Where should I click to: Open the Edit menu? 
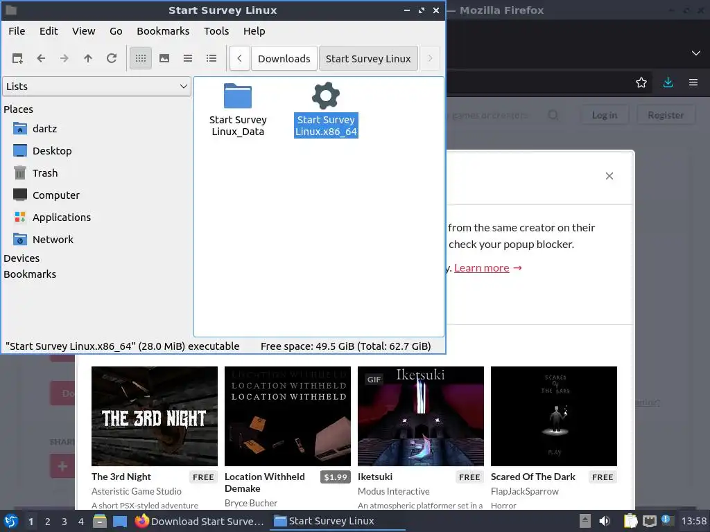click(x=49, y=31)
